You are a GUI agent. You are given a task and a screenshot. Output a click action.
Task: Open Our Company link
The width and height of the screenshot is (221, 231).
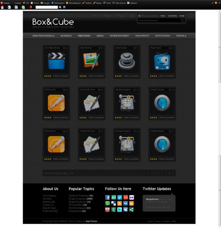pyautogui.click(x=49, y=196)
